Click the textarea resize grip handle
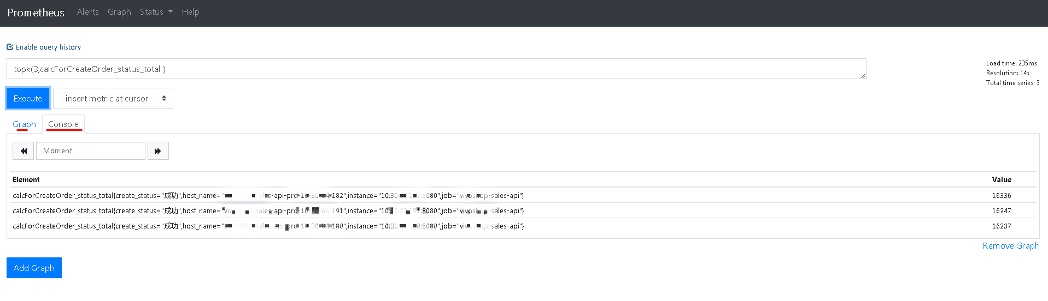The width and height of the screenshot is (1048, 301). click(x=863, y=76)
